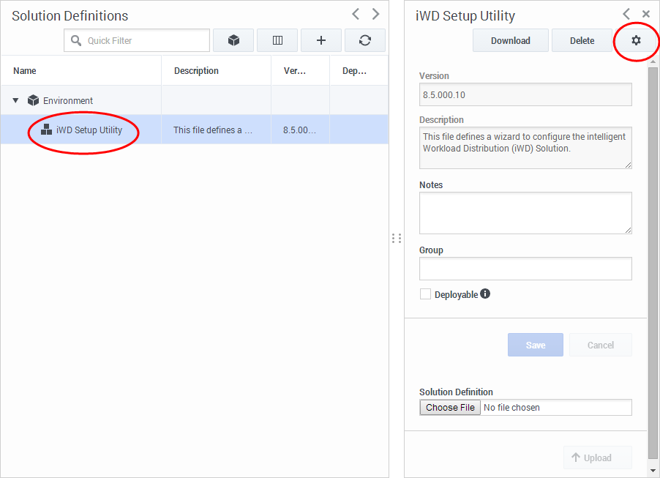Sort by the Name column header
Screen dimensions: 660x478
pyautogui.click(x=24, y=71)
